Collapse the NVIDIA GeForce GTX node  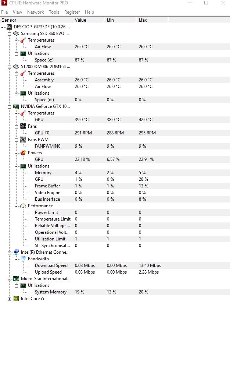point(10,107)
